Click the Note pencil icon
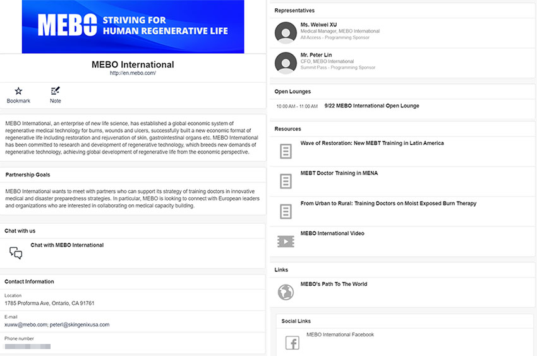This screenshot has height=356, width=537. tap(56, 91)
